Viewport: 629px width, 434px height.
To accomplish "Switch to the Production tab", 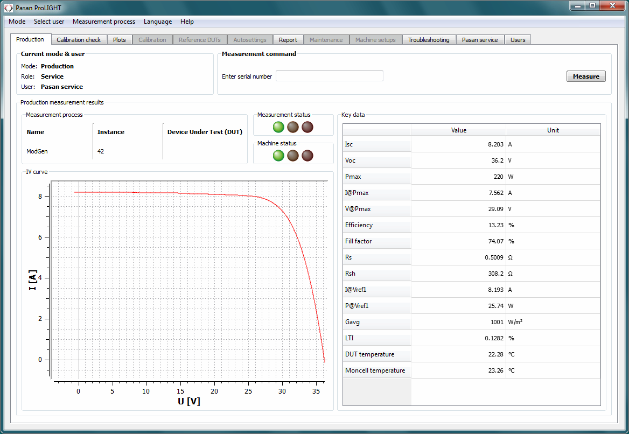I will pos(30,39).
